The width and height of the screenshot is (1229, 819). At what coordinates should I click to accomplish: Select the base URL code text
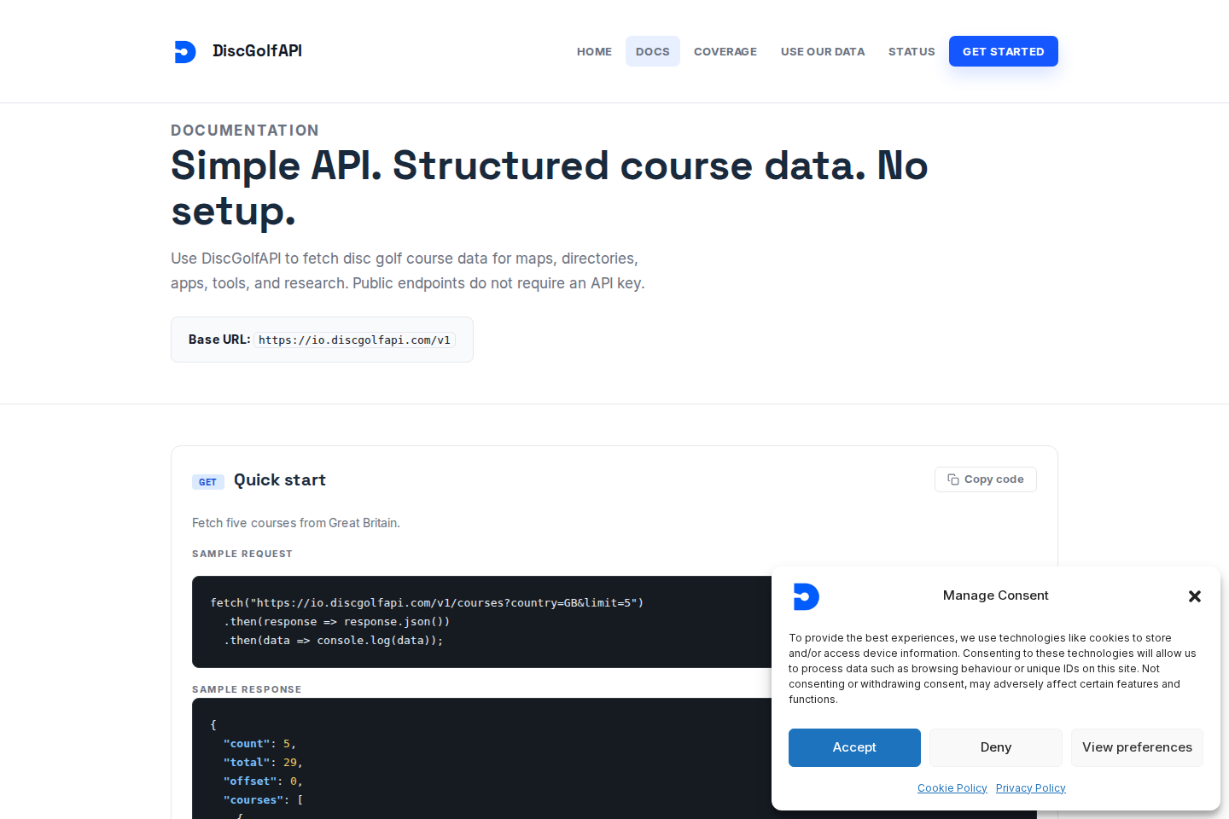click(354, 340)
